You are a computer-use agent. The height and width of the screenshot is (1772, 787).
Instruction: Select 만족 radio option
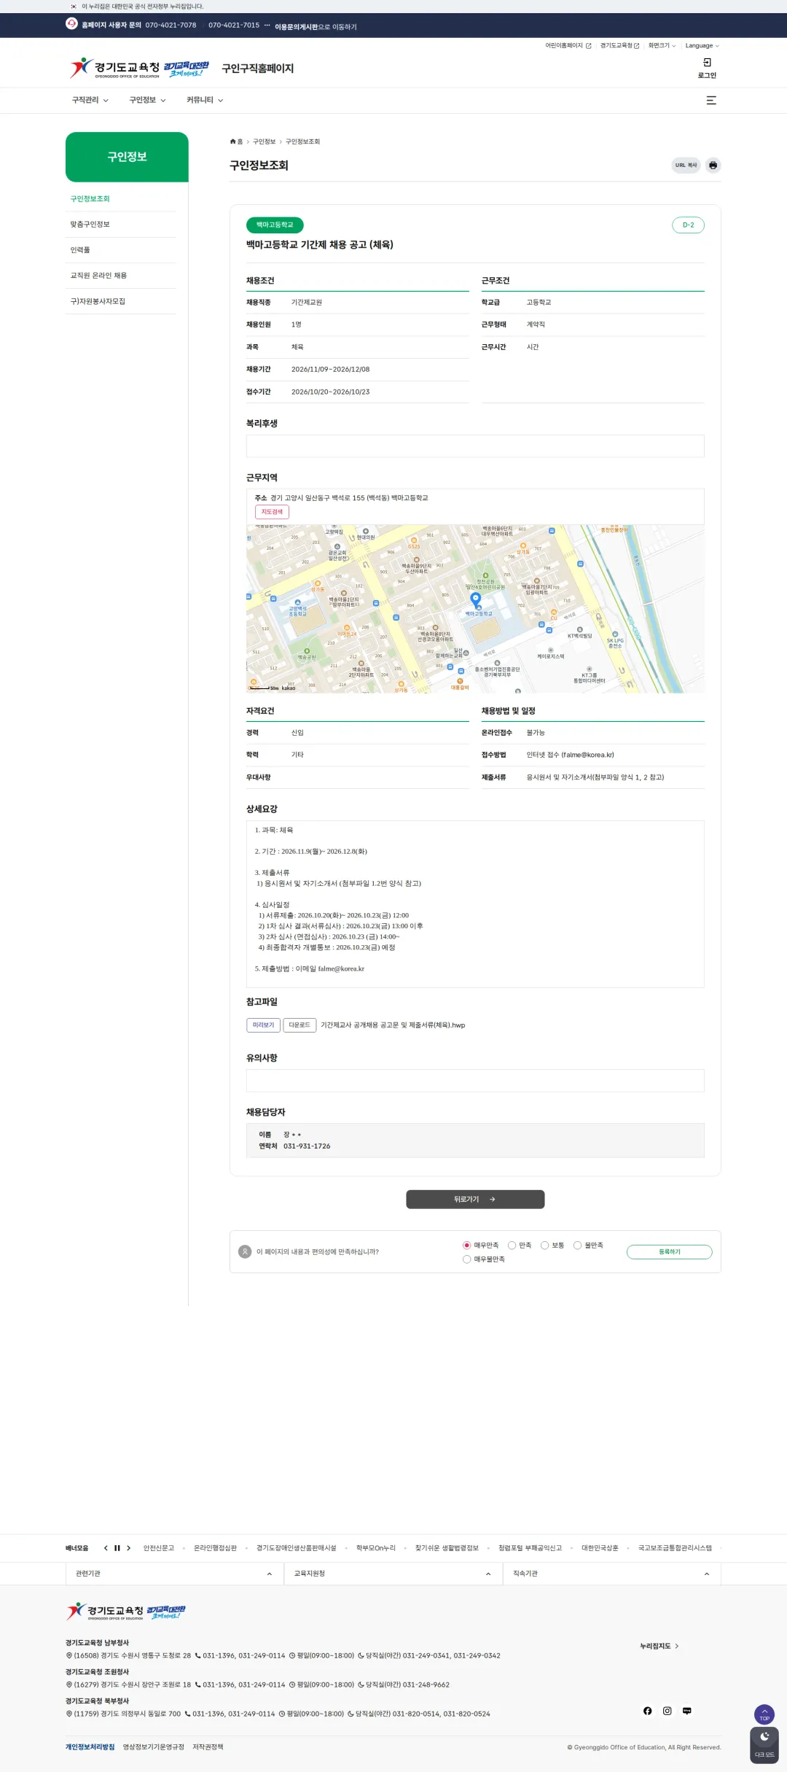(512, 1246)
